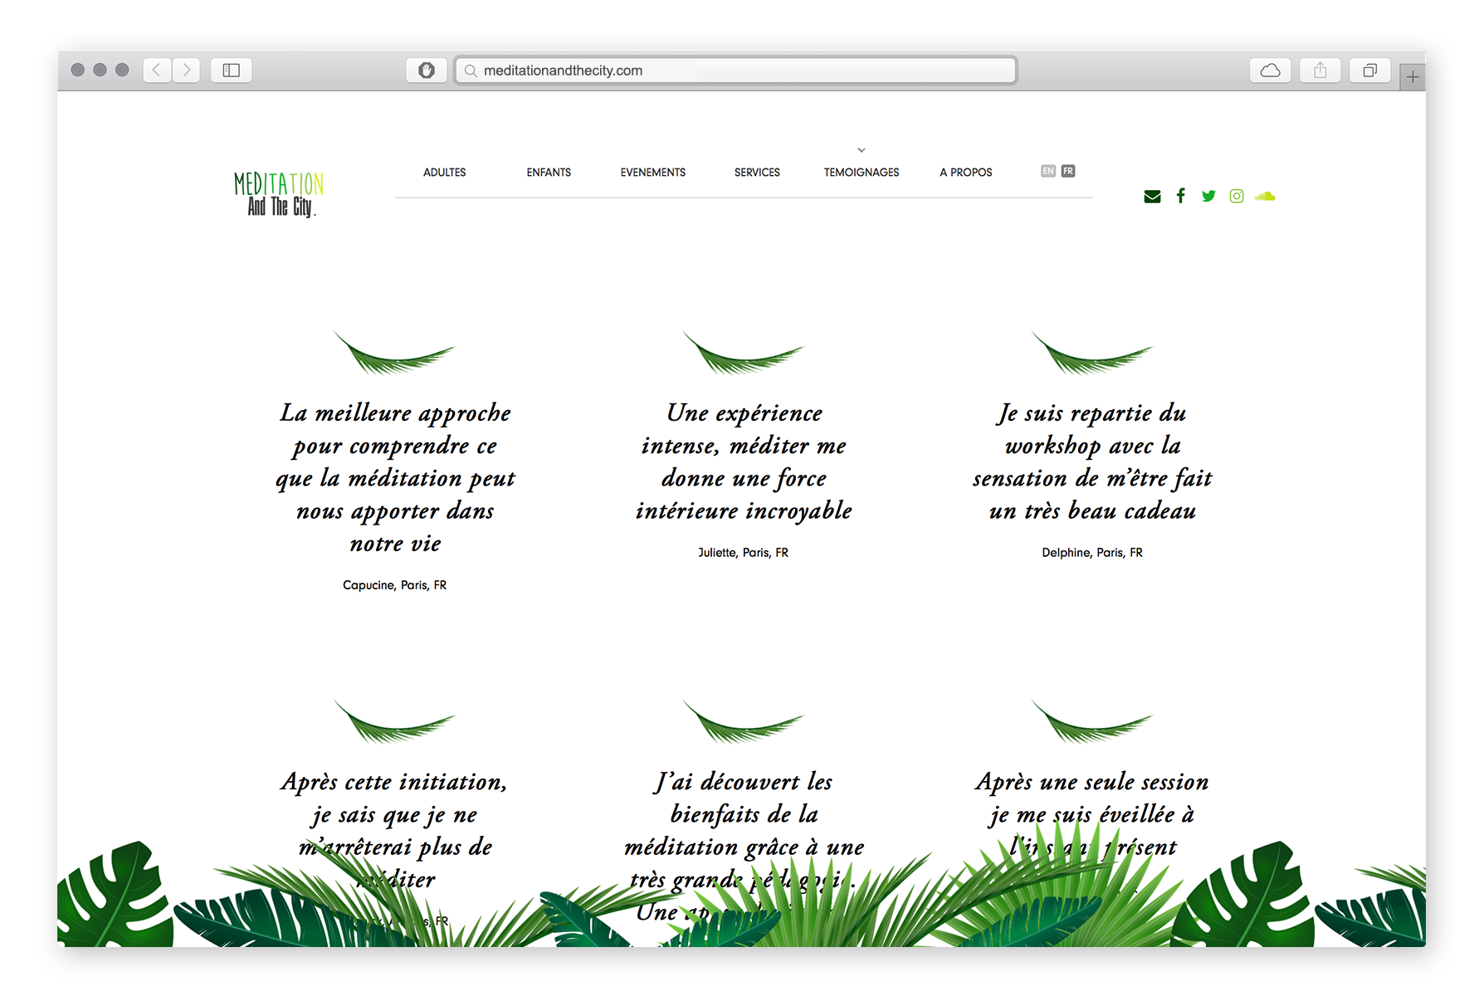Click the Safari iCloud tabs icon
Image resolution: width=1479 pixels, height=996 pixels.
click(1270, 71)
